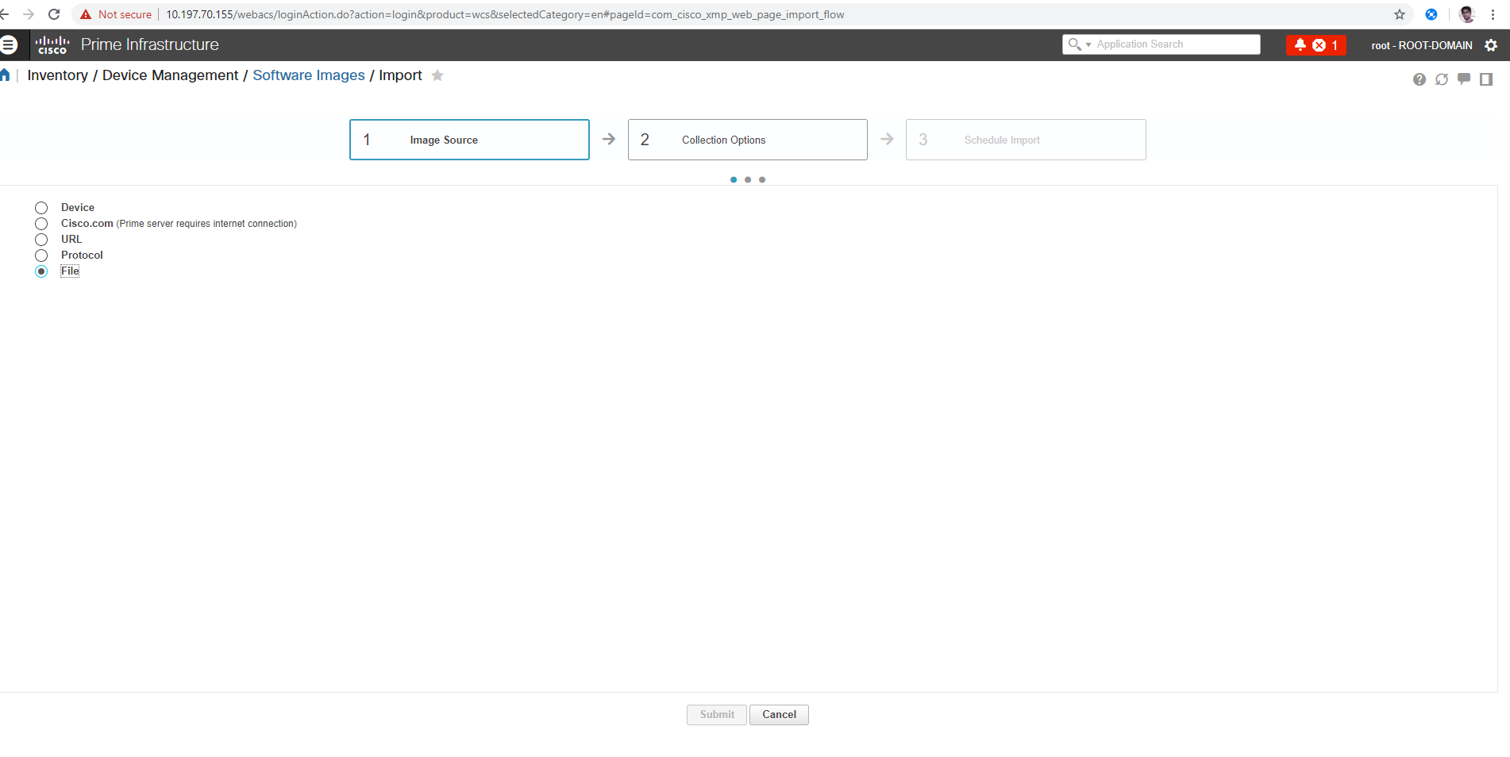Open the browser three-dot menu

point(1493,14)
